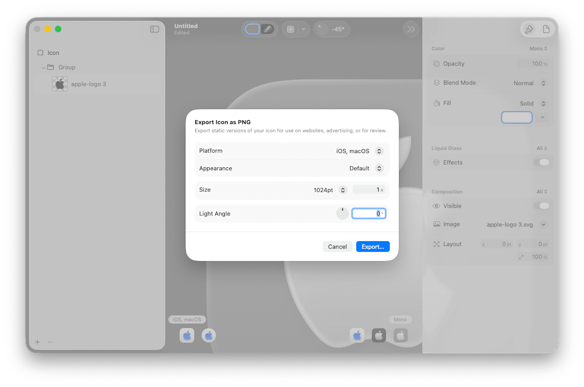Select the square iOS preview thumbnail

187,335
